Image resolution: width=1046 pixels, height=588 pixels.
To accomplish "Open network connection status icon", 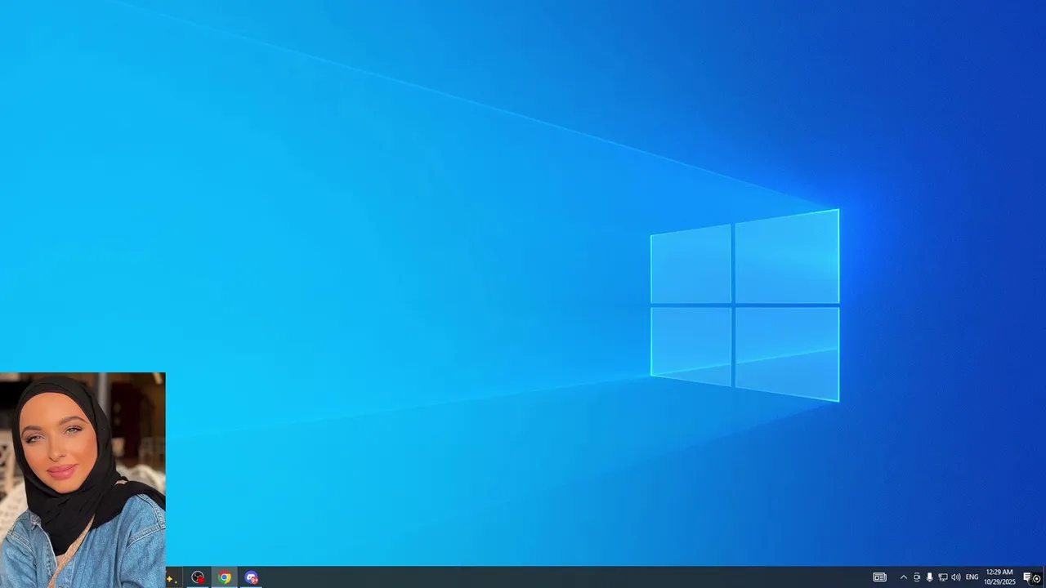I will coord(942,577).
